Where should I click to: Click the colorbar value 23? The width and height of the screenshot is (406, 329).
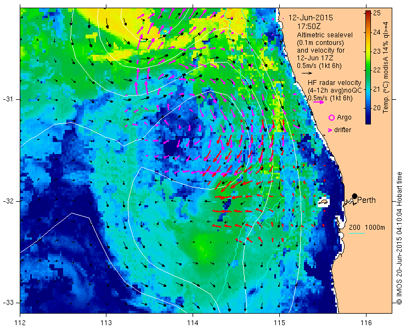(377, 51)
